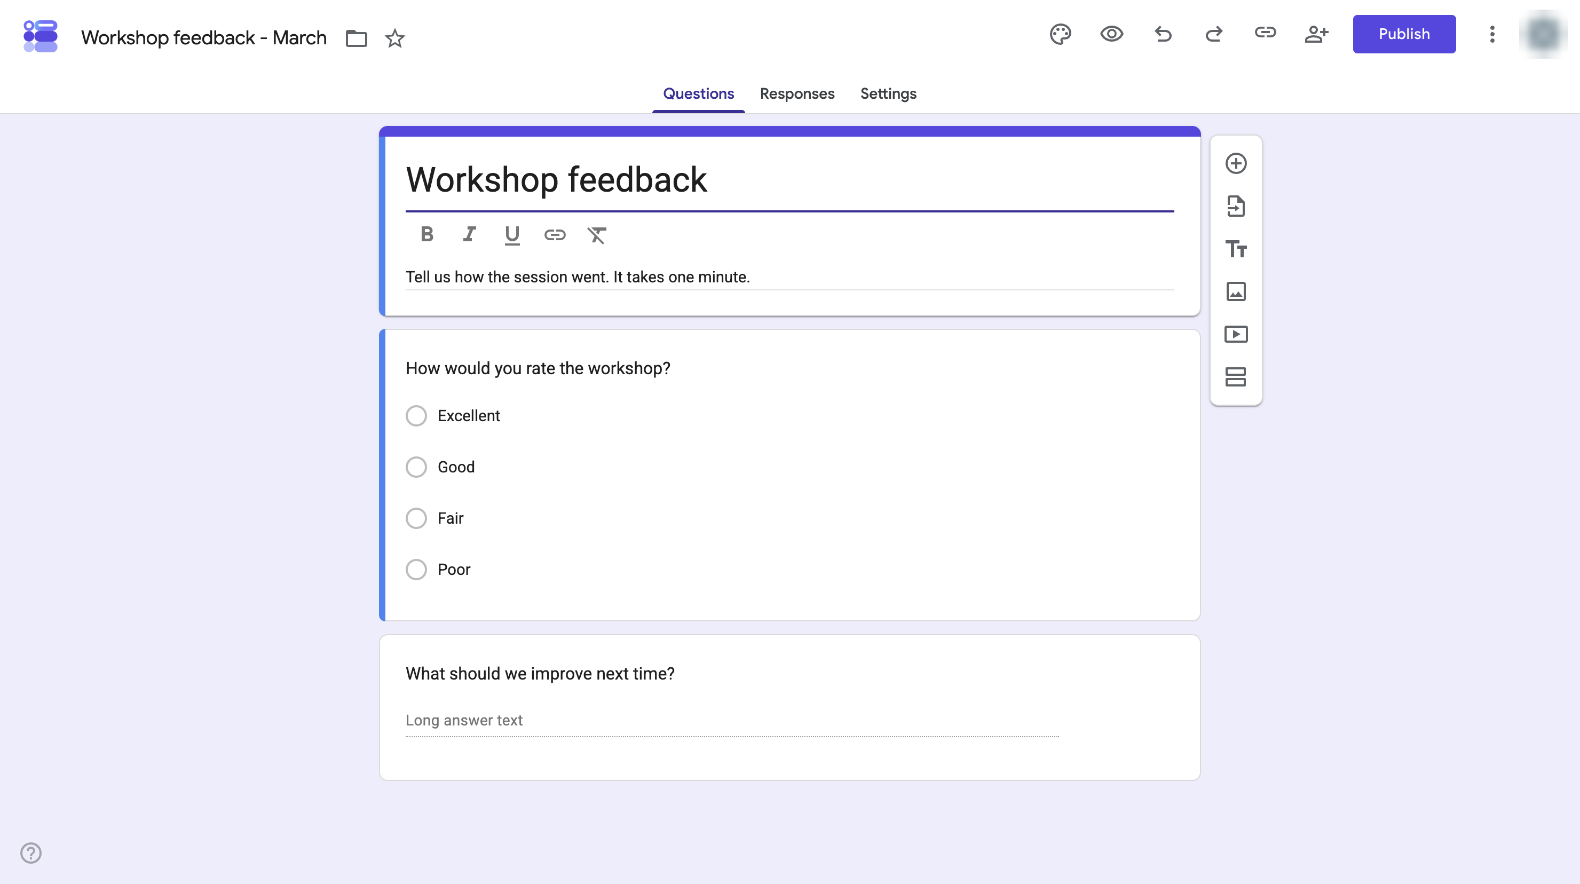
Task: Star the Workshop feedback form
Action: click(395, 38)
